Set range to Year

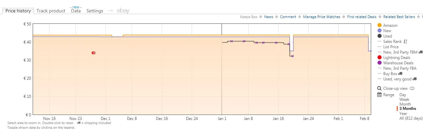click(403, 114)
